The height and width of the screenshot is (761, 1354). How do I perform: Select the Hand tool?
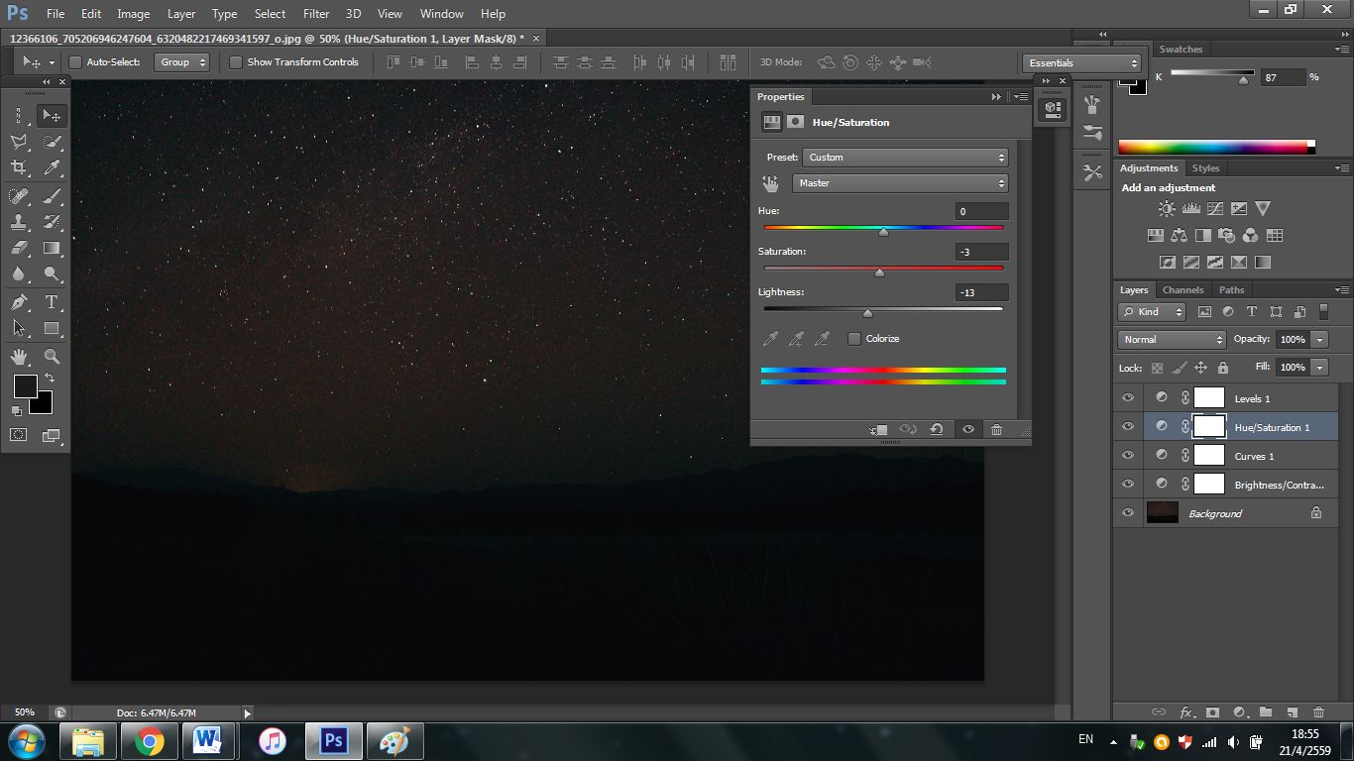tap(19, 357)
